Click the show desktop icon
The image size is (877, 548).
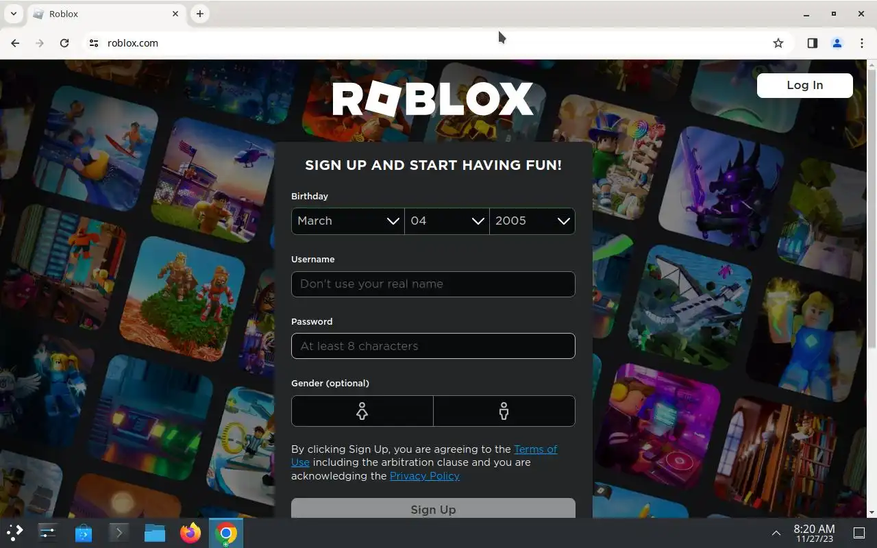(859, 533)
